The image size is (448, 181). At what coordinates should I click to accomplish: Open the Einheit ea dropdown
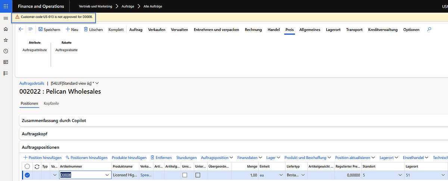281,175
